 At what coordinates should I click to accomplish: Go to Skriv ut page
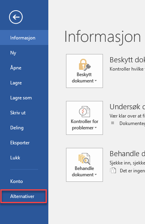pos(24,113)
